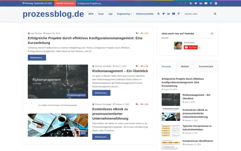Screen dimensions: 241x151
Task: Click Weiterlesen under Kostenloses eBook article
Action: (101, 137)
